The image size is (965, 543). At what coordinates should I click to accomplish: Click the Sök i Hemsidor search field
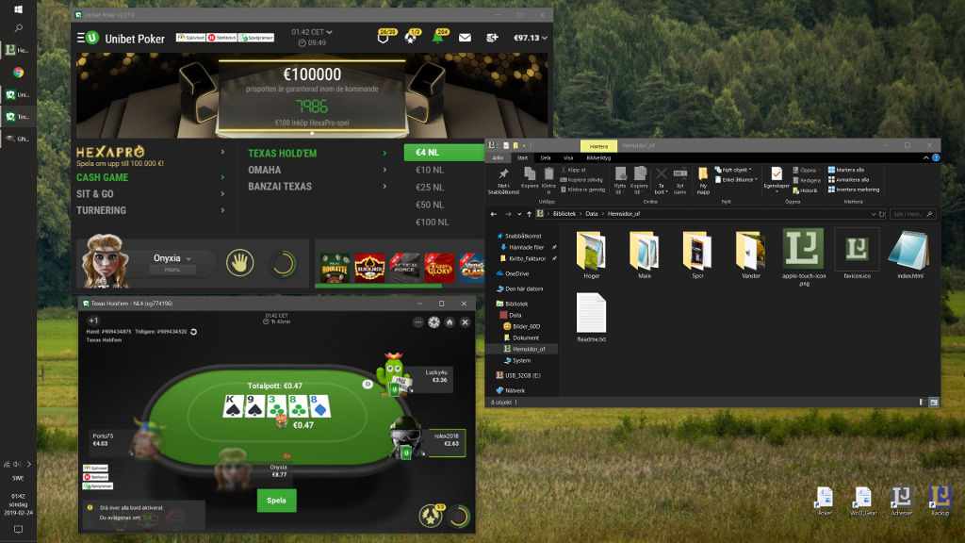pos(912,214)
